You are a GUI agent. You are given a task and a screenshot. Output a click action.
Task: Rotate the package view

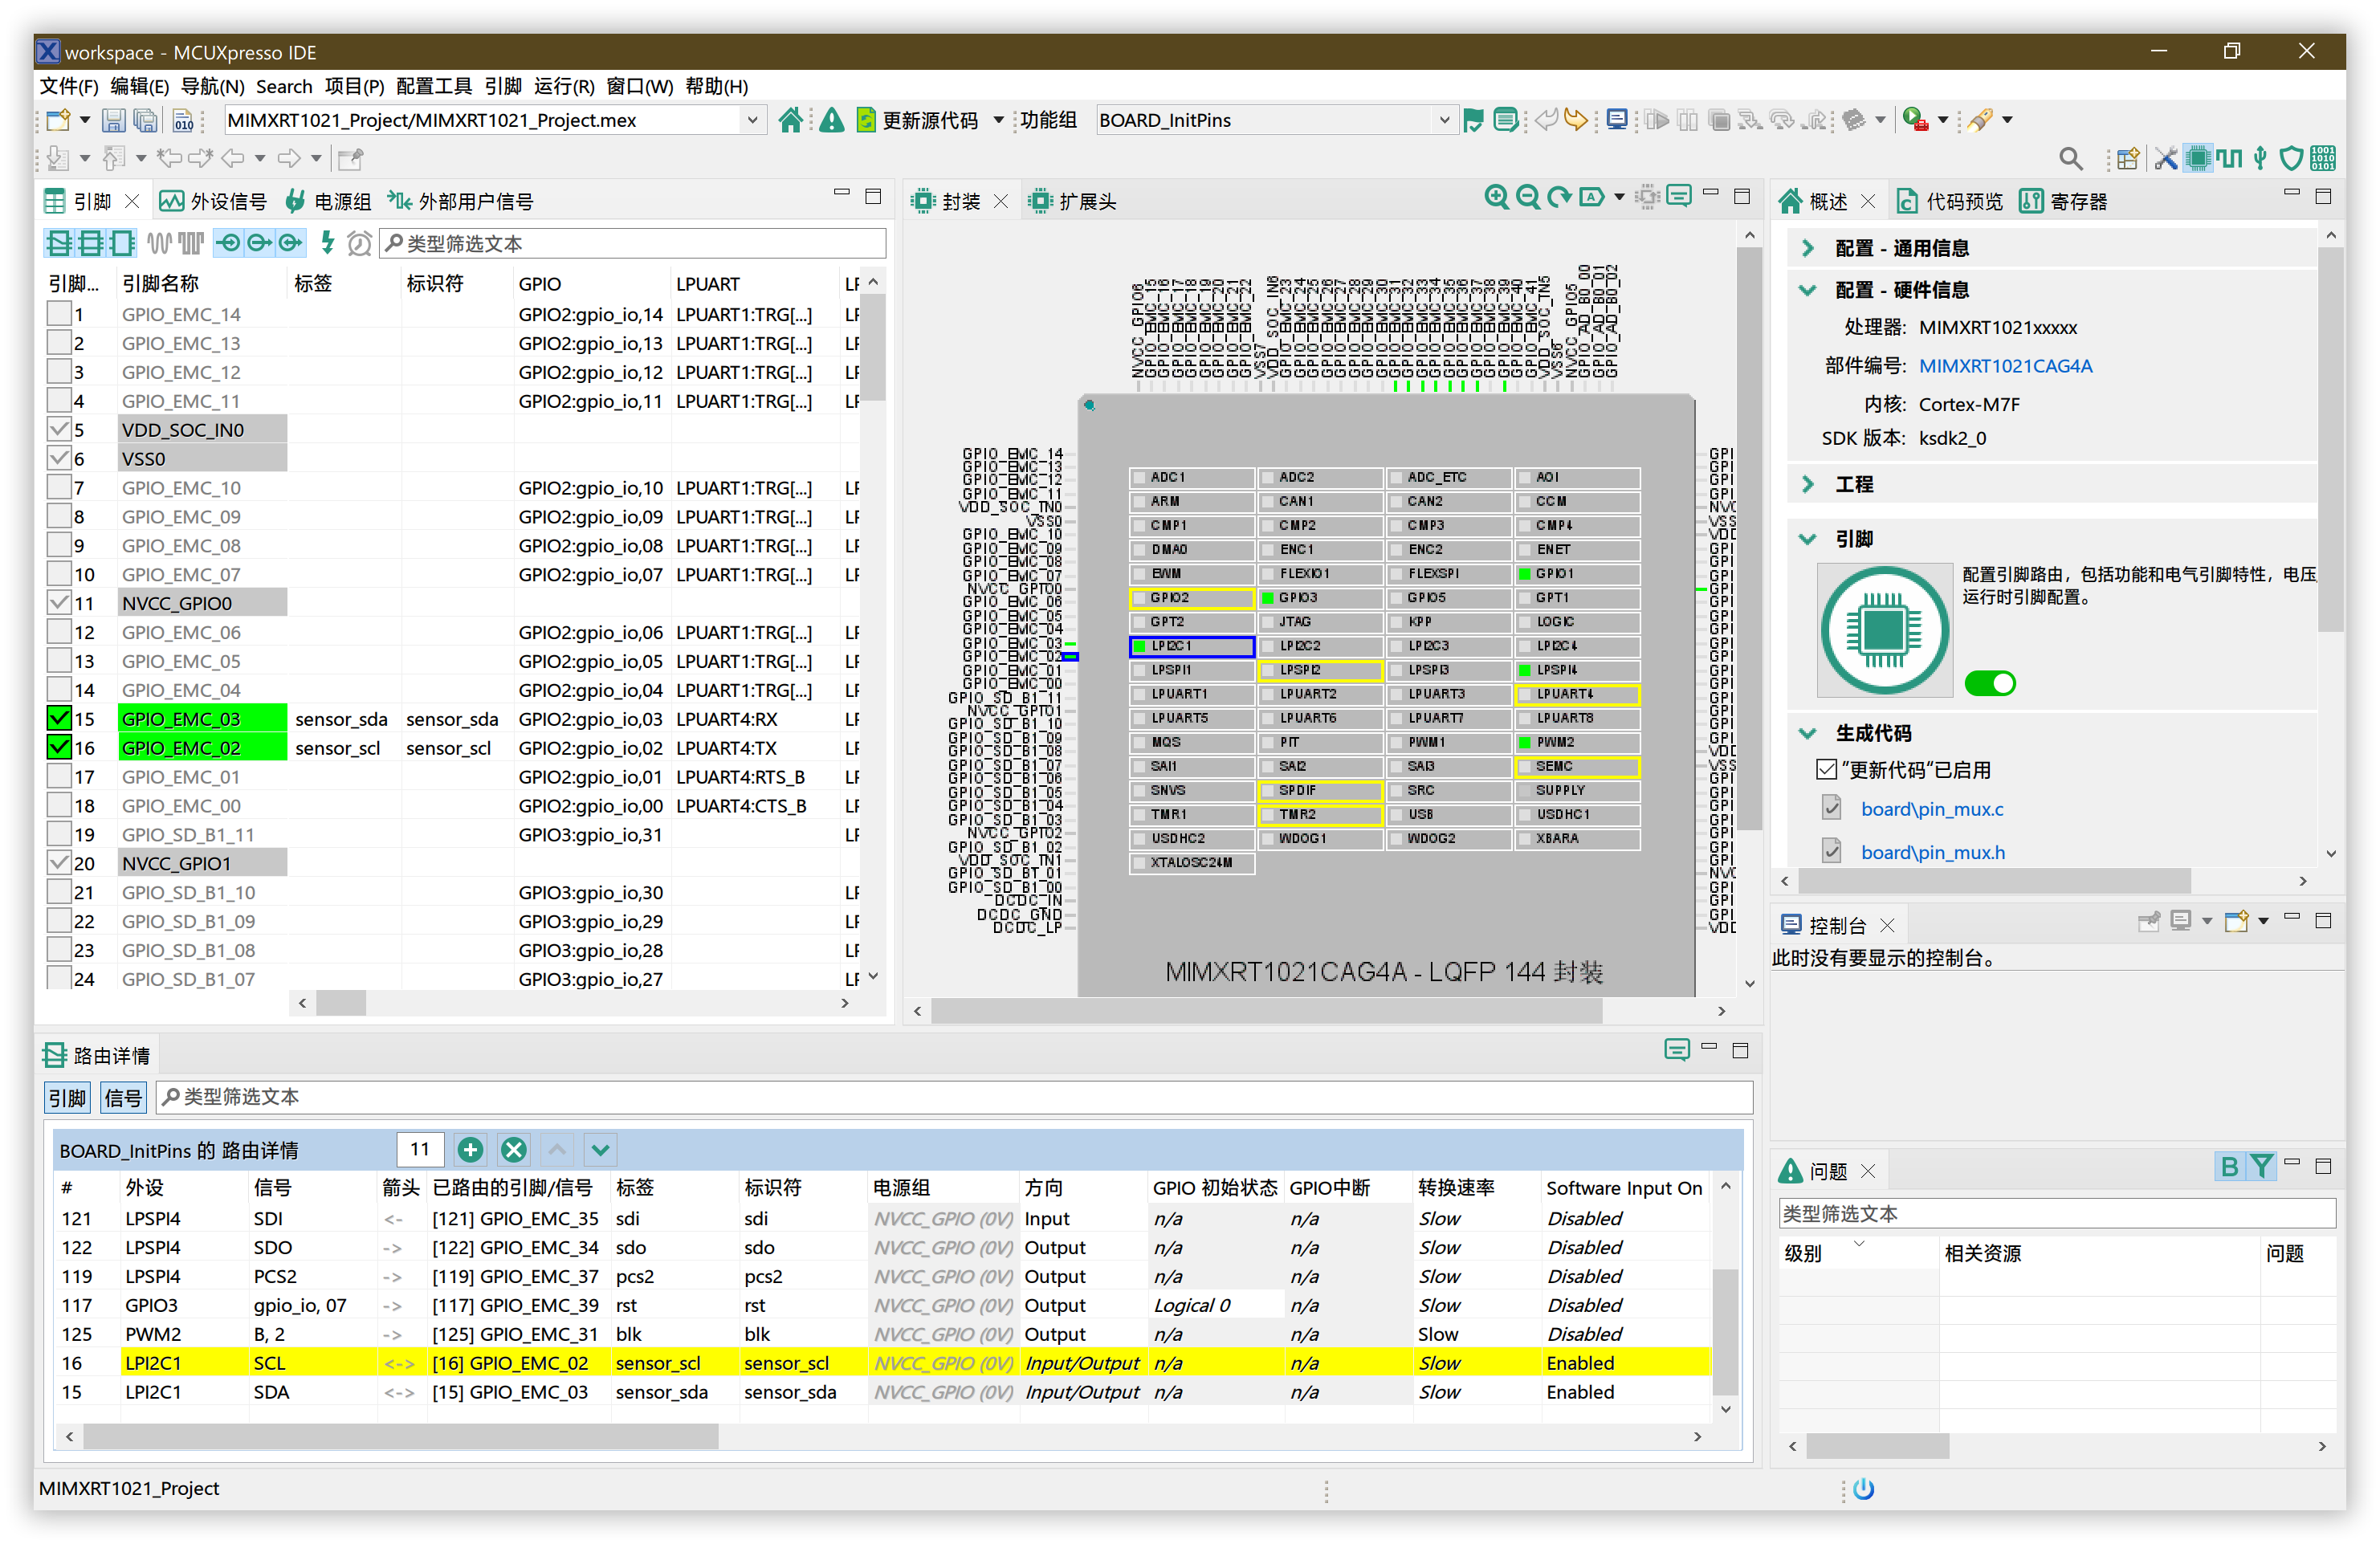(x=1558, y=197)
